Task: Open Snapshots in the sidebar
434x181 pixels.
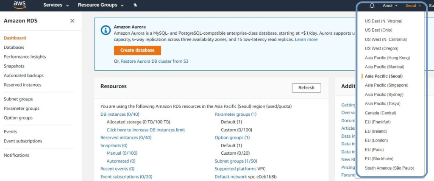Action: point(14,66)
